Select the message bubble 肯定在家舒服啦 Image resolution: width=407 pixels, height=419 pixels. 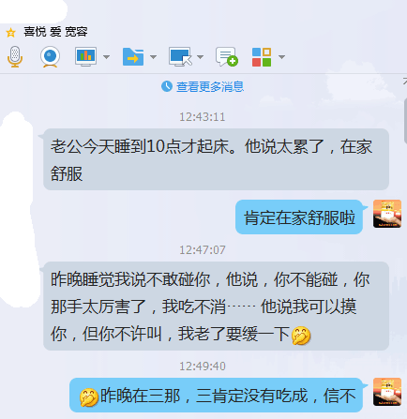[x=299, y=217]
